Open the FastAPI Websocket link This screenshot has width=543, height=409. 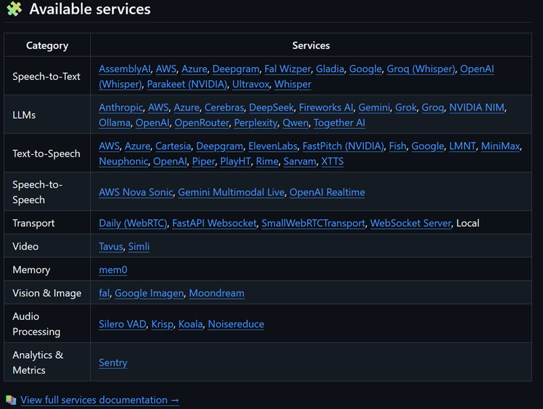(x=214, y=223)
